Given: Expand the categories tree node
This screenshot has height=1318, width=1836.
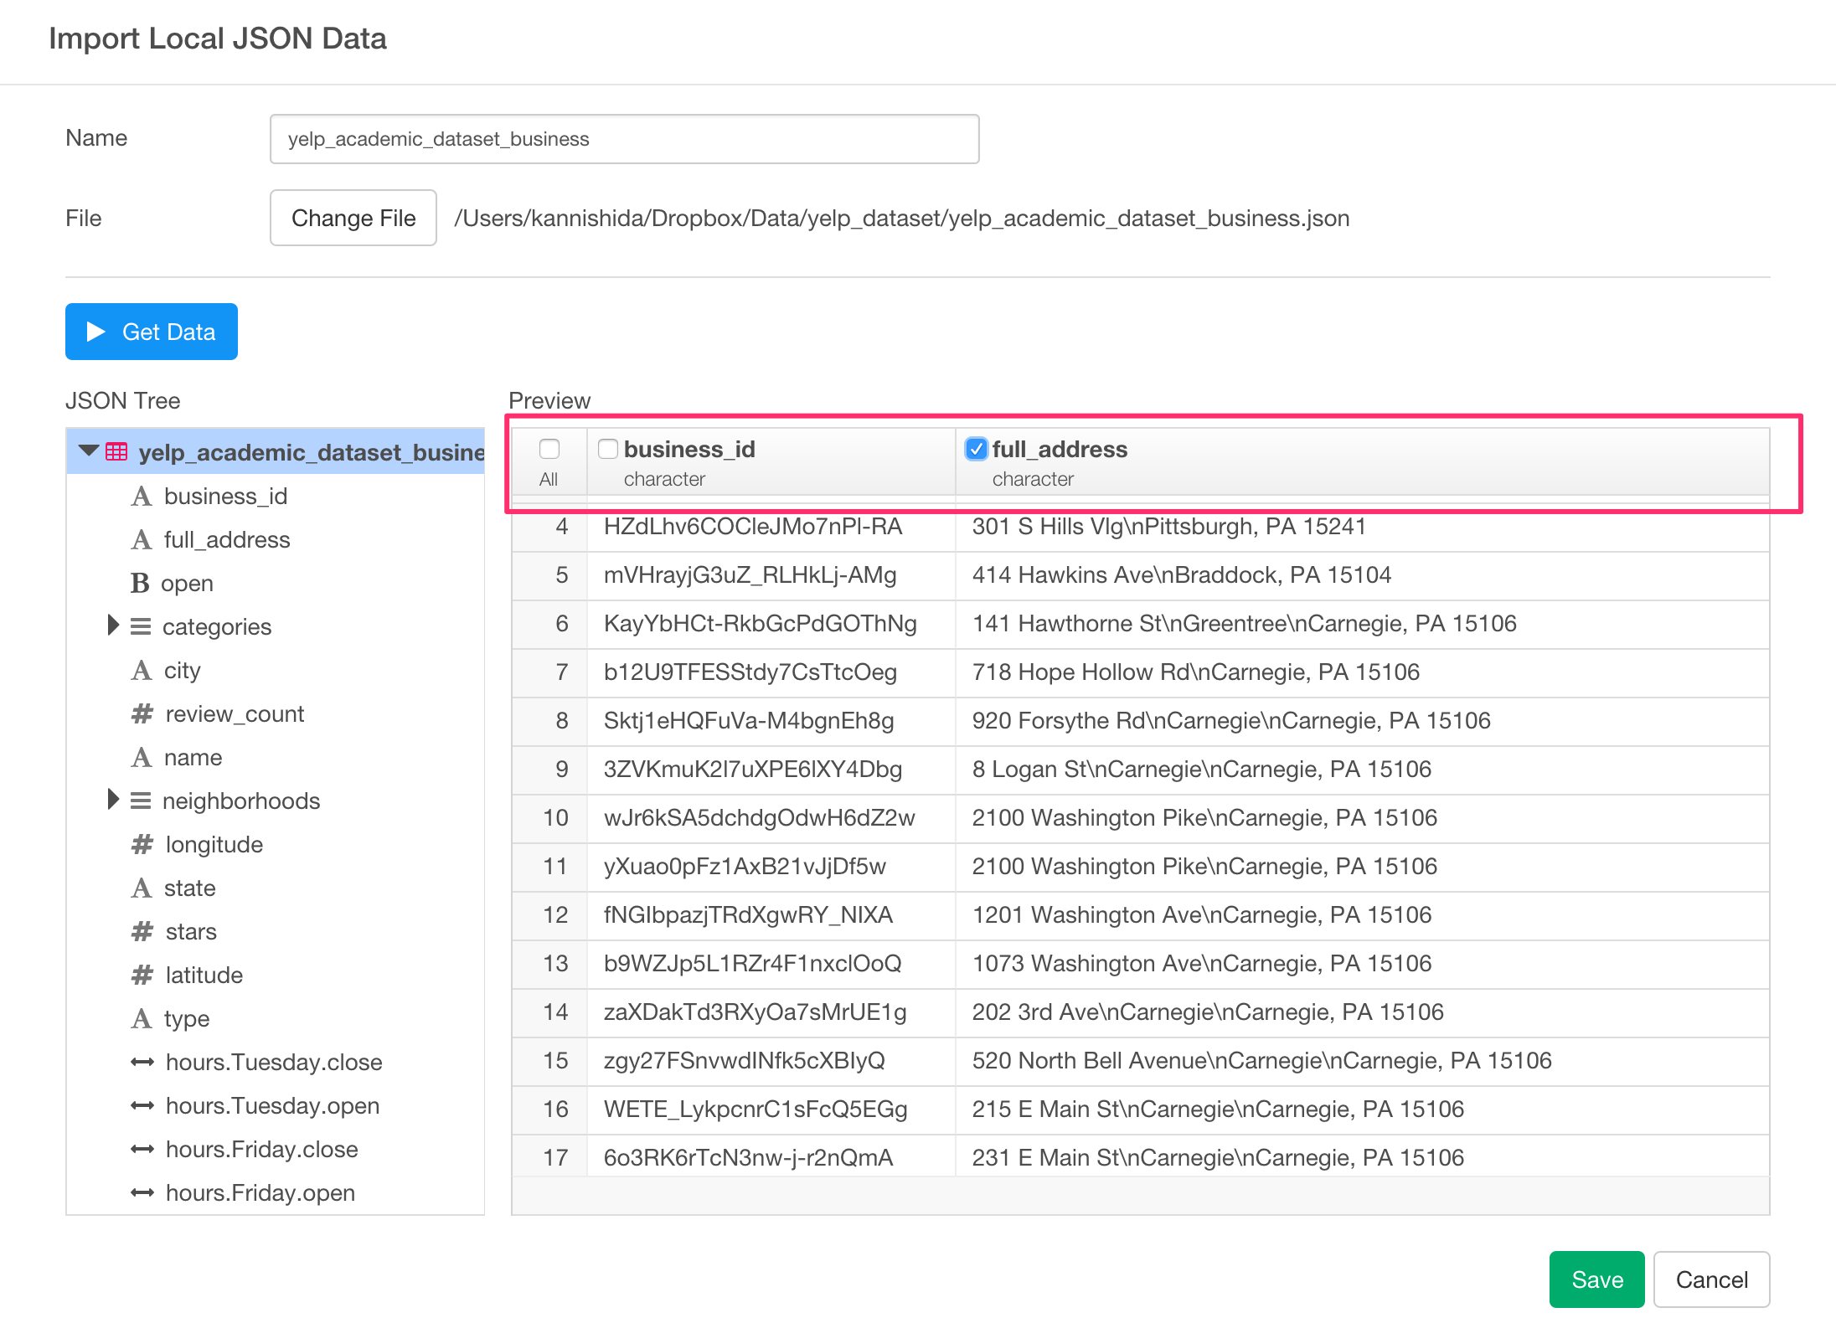Looking at the screenshot, I should coord(114,626).
